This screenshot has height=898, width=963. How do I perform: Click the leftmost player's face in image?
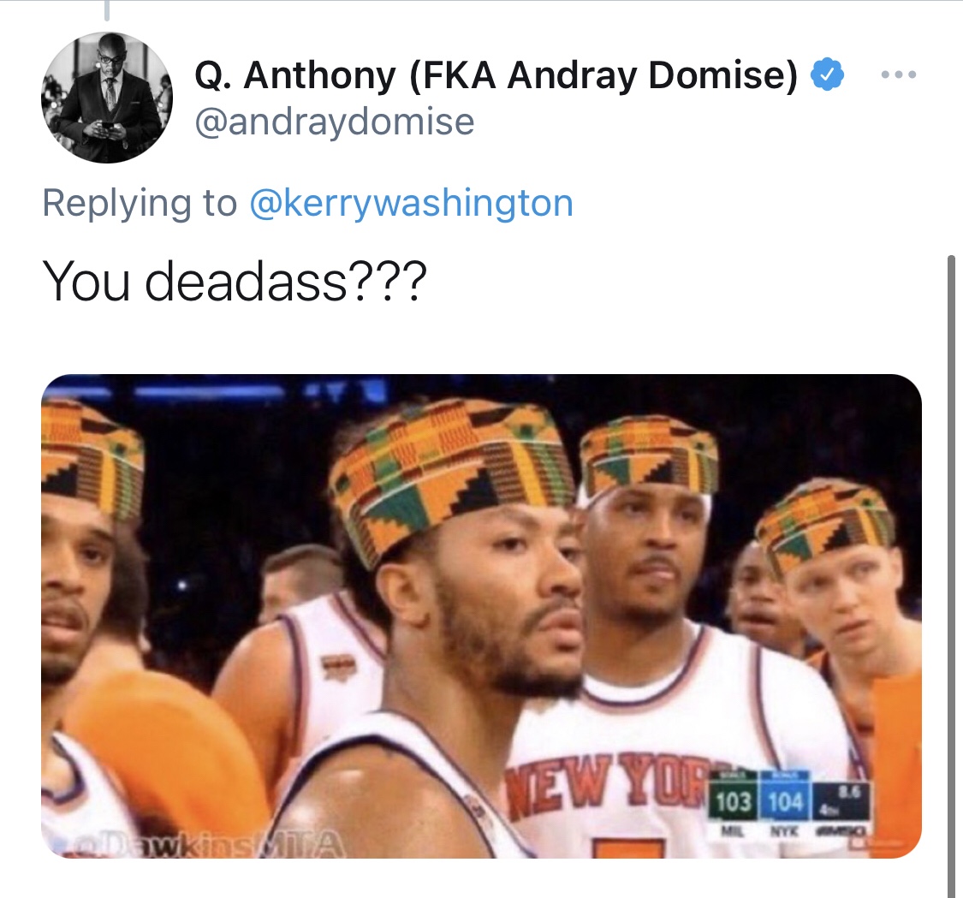click(73, 590)
